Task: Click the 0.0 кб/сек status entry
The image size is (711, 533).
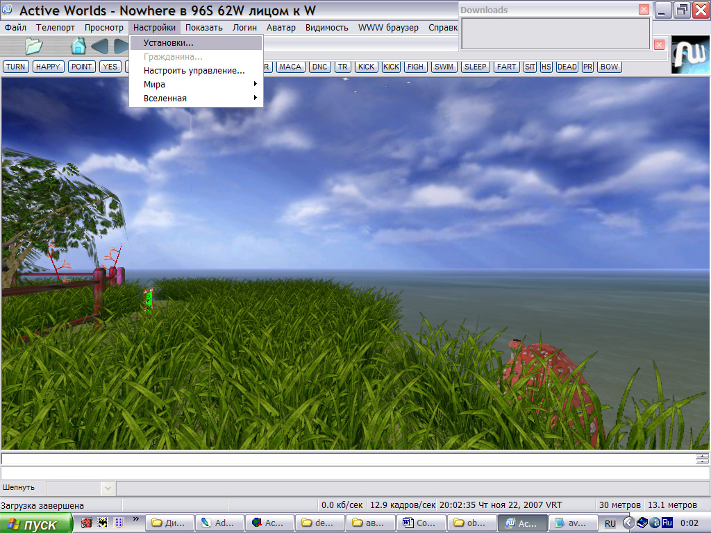Action: (x=342, y=505)
